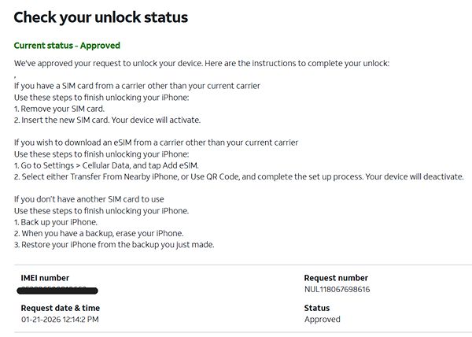Click the "Back up your iPhone" step

[55, 222]
